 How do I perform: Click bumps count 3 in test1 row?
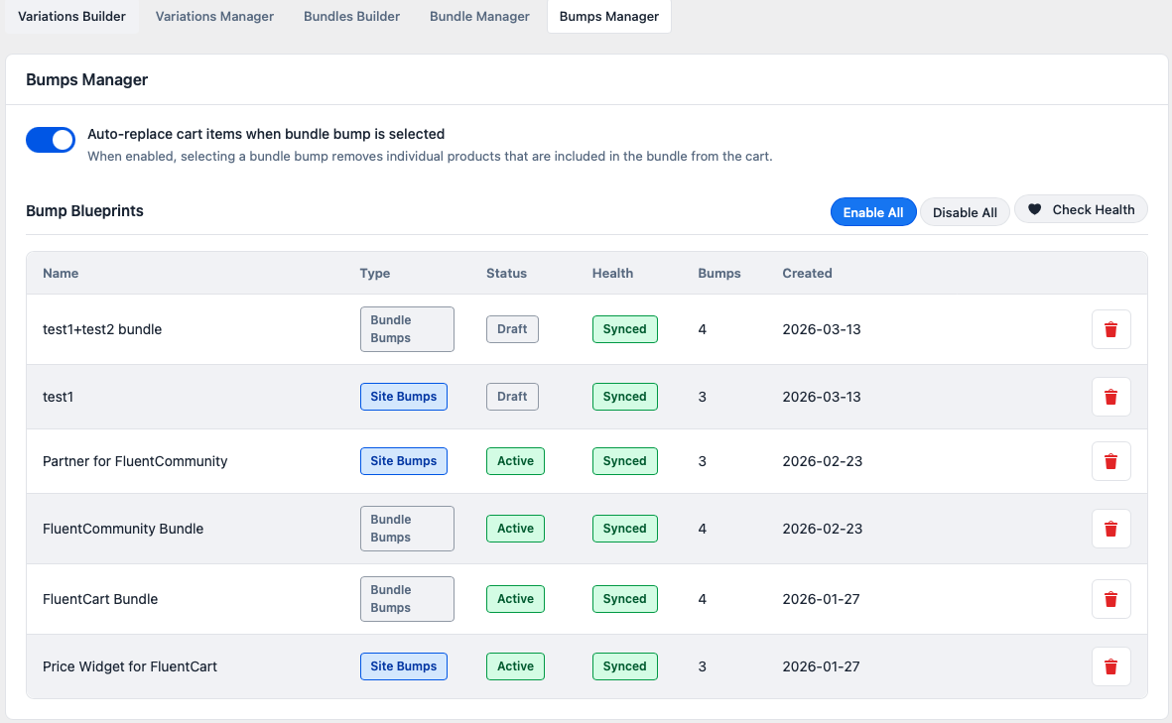pyautogui.click(x=702, y=397)
